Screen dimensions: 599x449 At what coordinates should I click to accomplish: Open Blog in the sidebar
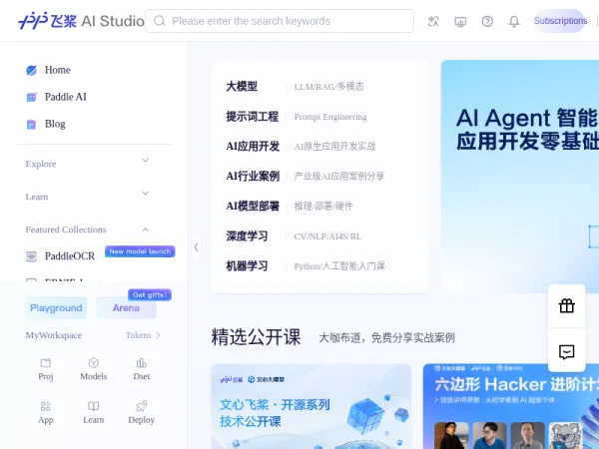(x=55, y=124)
